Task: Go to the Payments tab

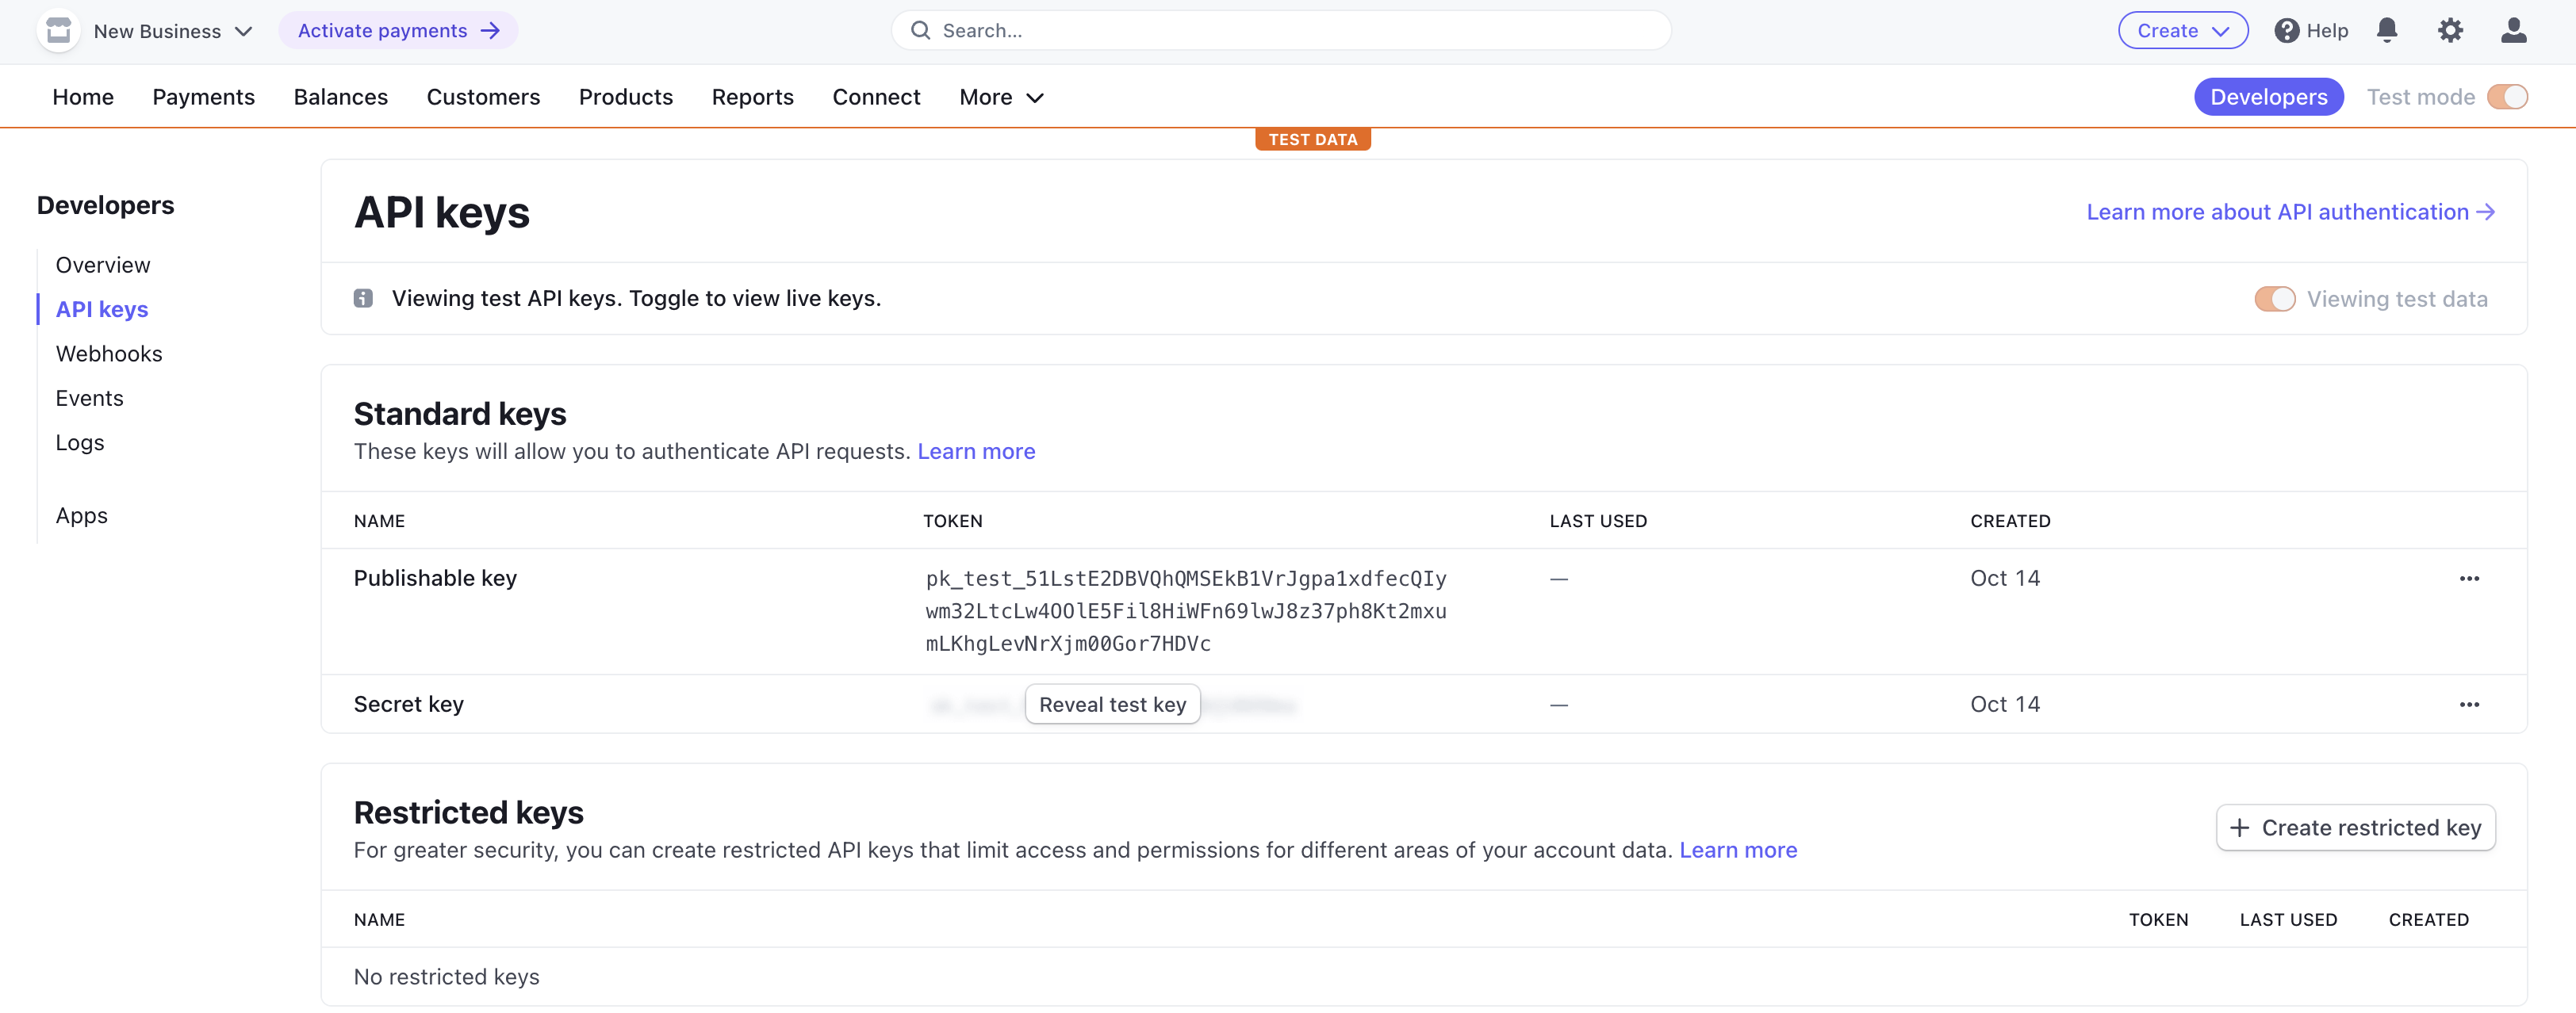Action: click(x=203, y=97)
